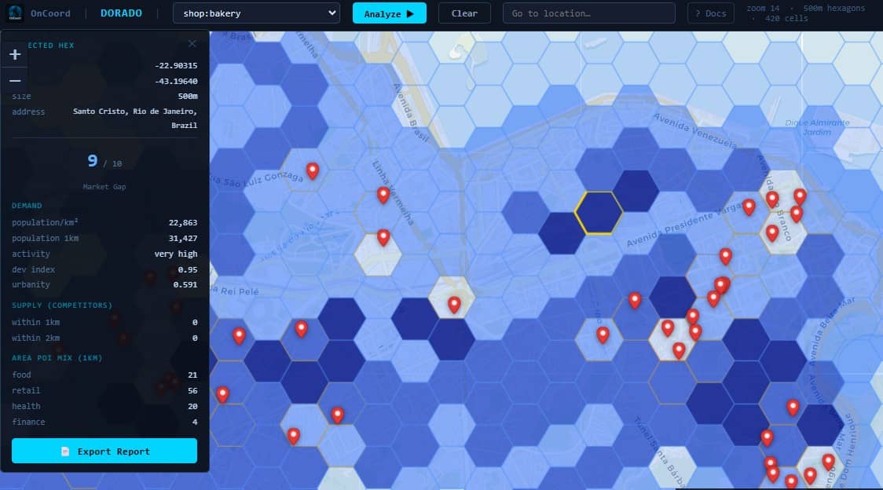Screen dimensions: 883x490
Task: Click the finance POI count 4
Action: point(195,422)
